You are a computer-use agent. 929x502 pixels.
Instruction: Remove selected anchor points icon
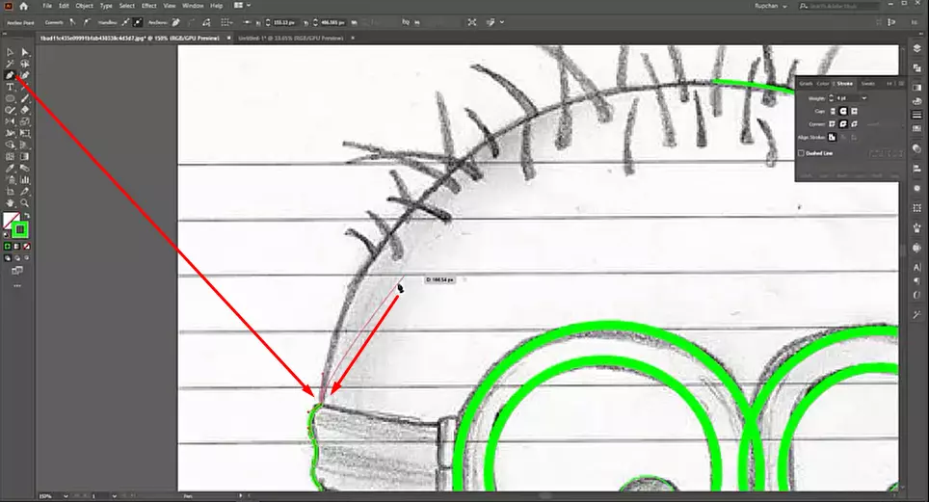coord(176,22)
